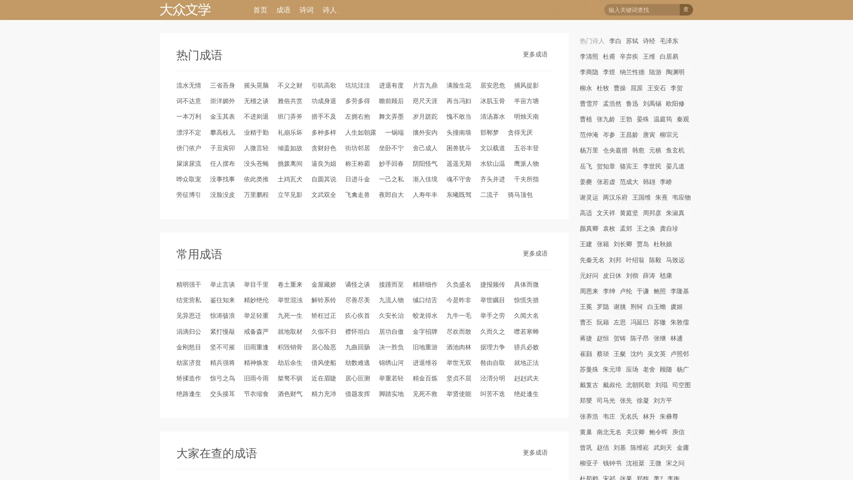
Task: Go to the 诗词 navigation item
Action: pyautogui.click(x=306, y=10)
